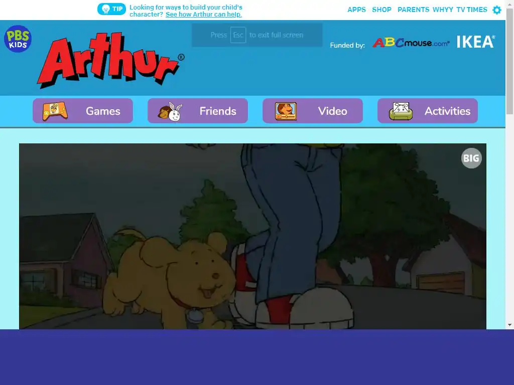Click the TIP lightbulb badge
514x385 pixels.
tap(111, 9)
